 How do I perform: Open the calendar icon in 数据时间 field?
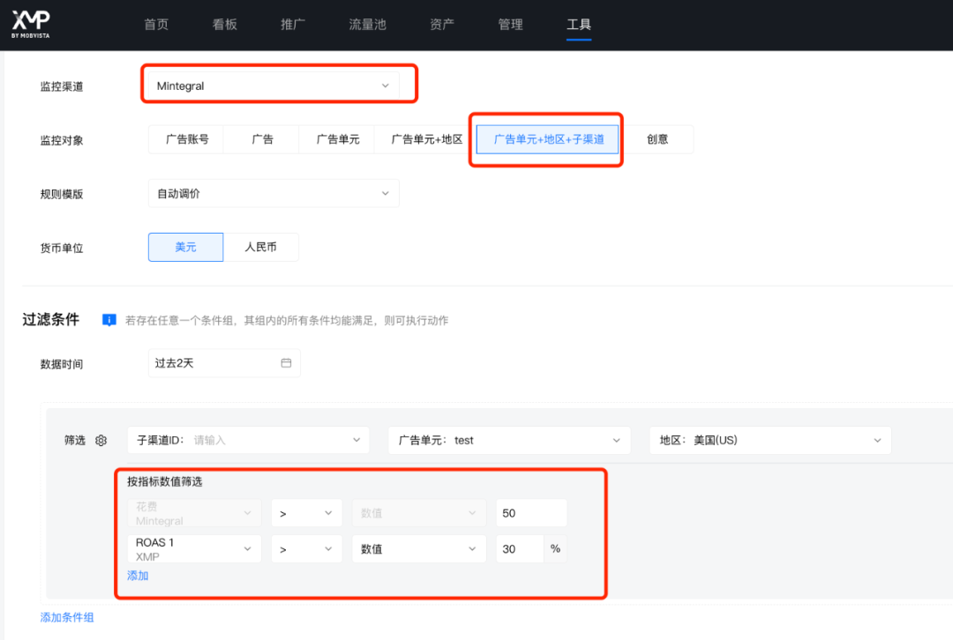pos(287,362)
